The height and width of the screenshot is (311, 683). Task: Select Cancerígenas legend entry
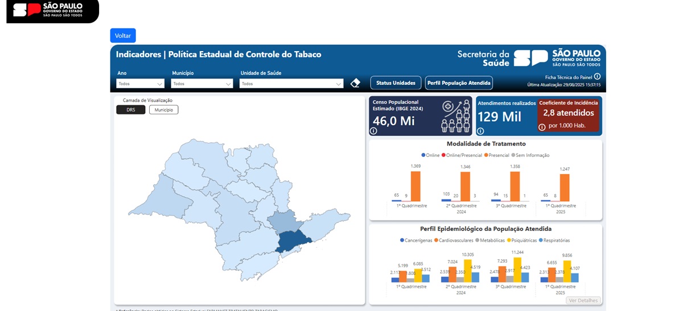(416, 240)
